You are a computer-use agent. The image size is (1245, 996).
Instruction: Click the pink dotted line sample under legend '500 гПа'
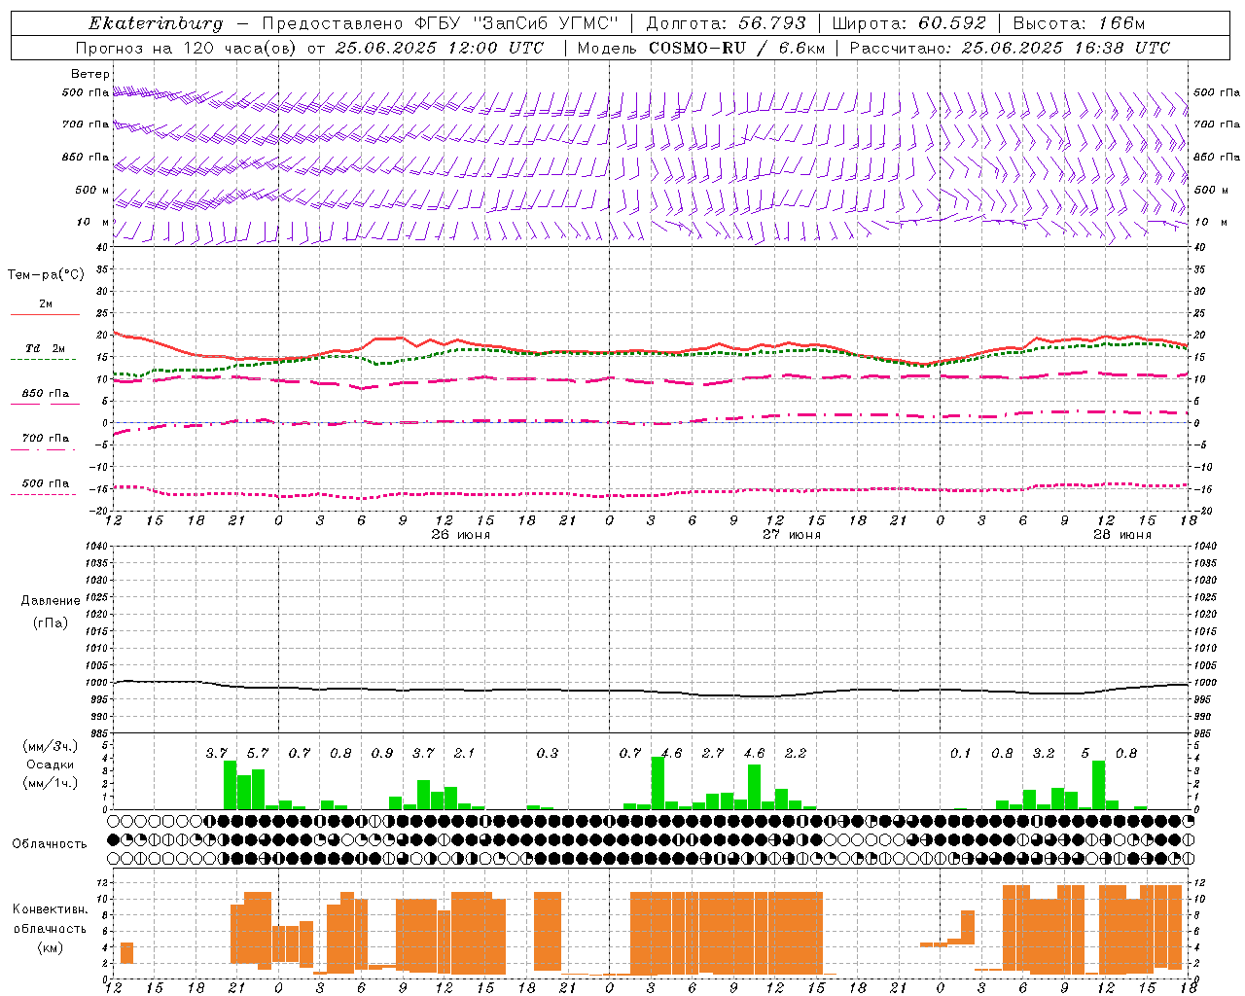point(45,494)
